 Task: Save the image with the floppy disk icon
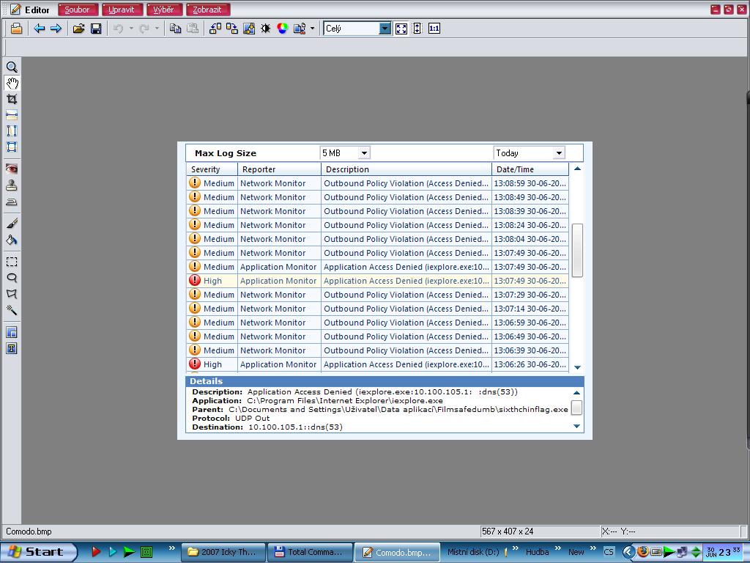click(96, 29)
